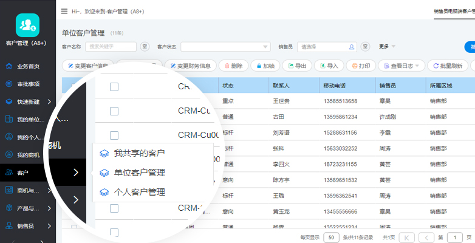Expand the 更多 filter options
The image size is (475, 243).
(x=387, y=46)
